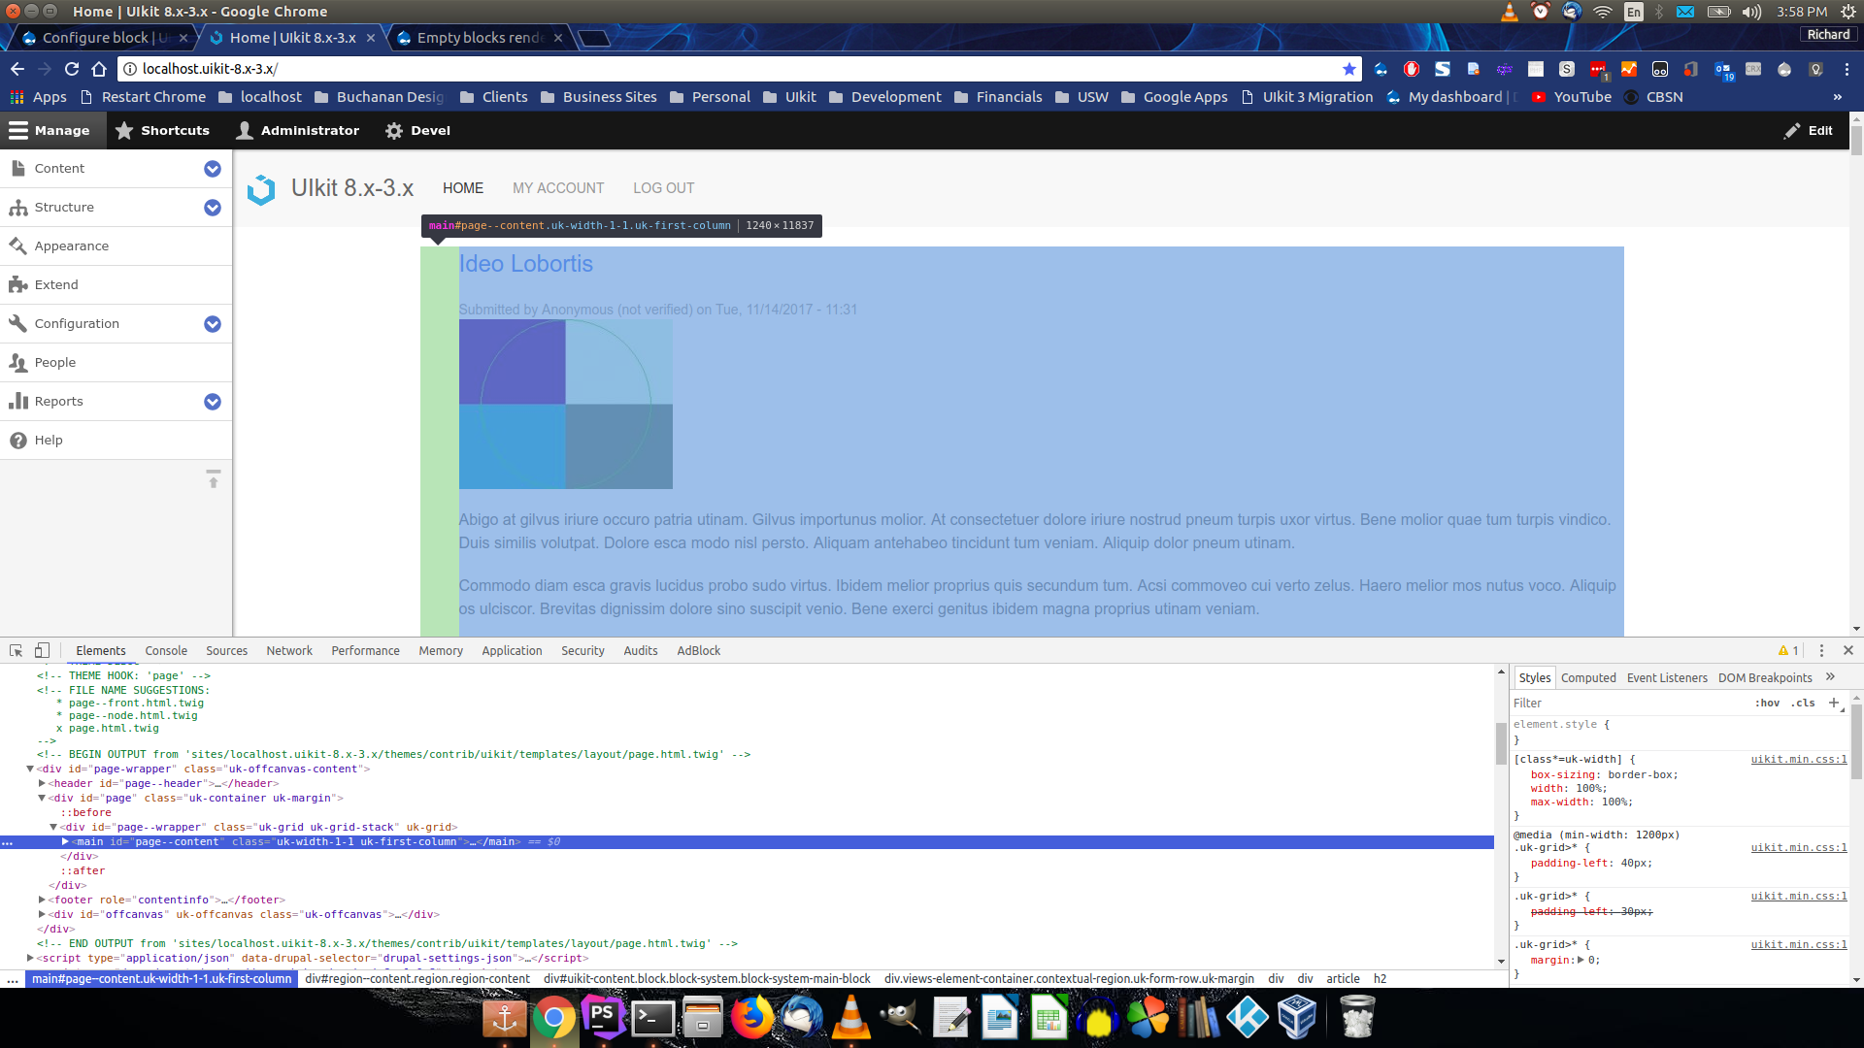
Task: Click the Edit toggle button
Action: tap(1808, 130)
